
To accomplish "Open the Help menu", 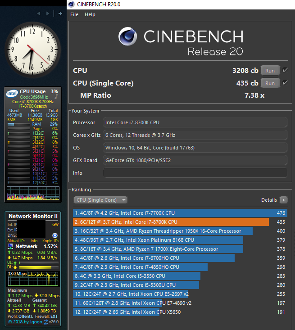I will (90, 14).
